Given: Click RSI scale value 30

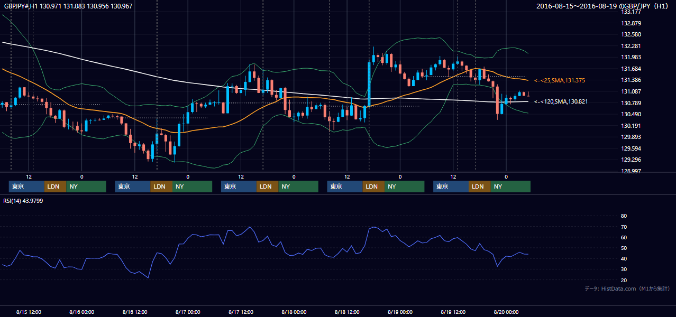Looking at the screenshot, I should (x=624, y=269).
